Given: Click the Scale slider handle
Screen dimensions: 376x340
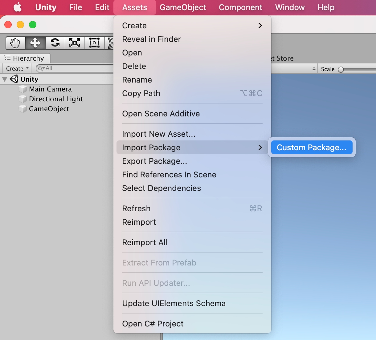Looking at the screenshot, I should [x=341, y=70].
